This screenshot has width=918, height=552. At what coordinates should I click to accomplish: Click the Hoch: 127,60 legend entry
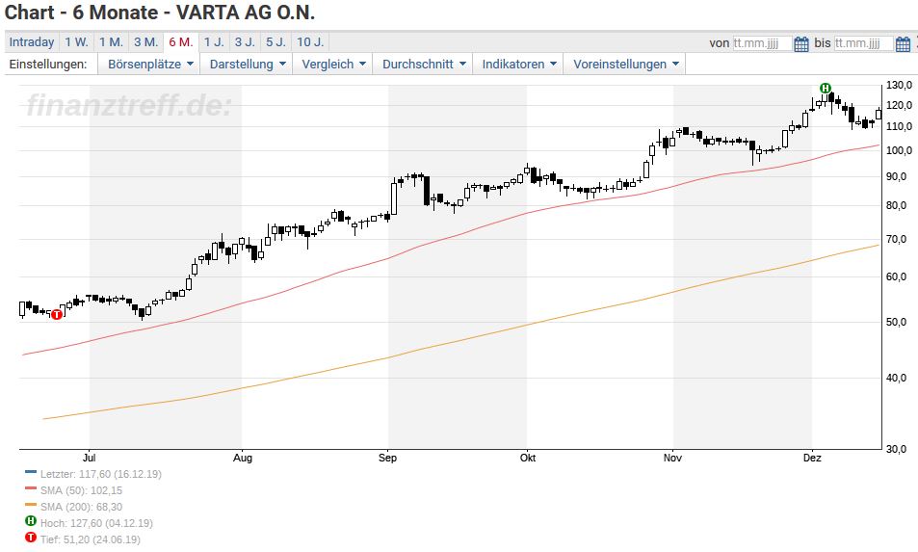[96, 523]
